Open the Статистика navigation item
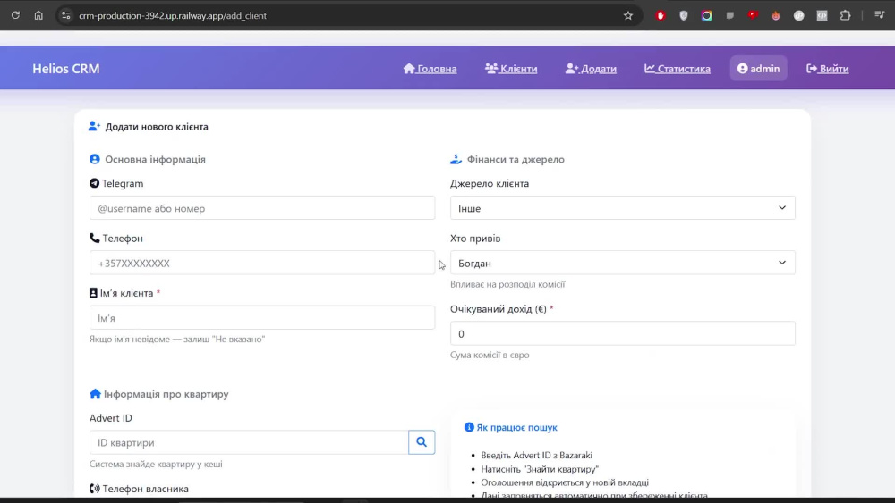This screenshot has width=895, height=503. pyautogui.click(x=678, y=69)
